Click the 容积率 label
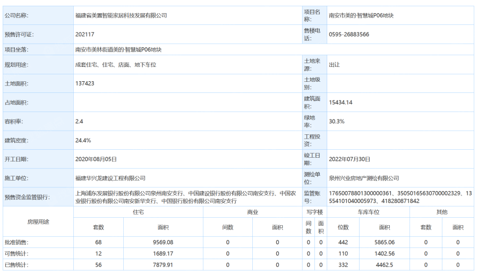Viewport: 478px width, 274px height. coord(14,121)
